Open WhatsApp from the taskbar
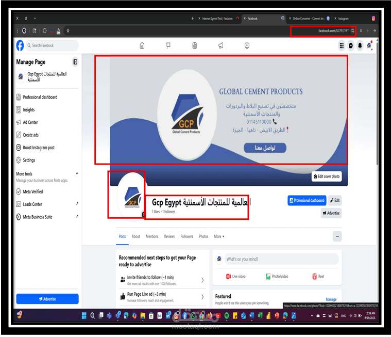This screenshot has height=337, width=391. click(x=193, y=316)
